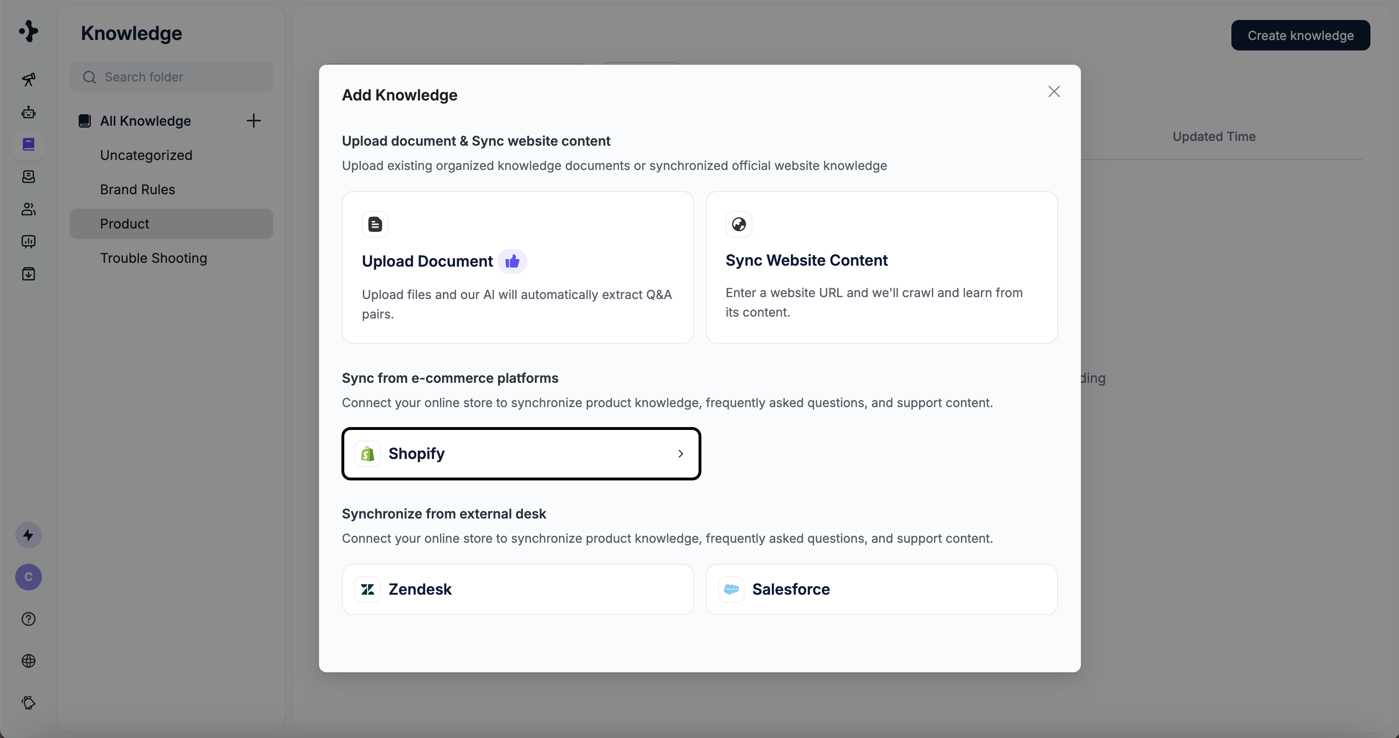The image size is (1399, 738).
Task: Open the Shopify chevron arrow
Action: click(x=680, y=453)
